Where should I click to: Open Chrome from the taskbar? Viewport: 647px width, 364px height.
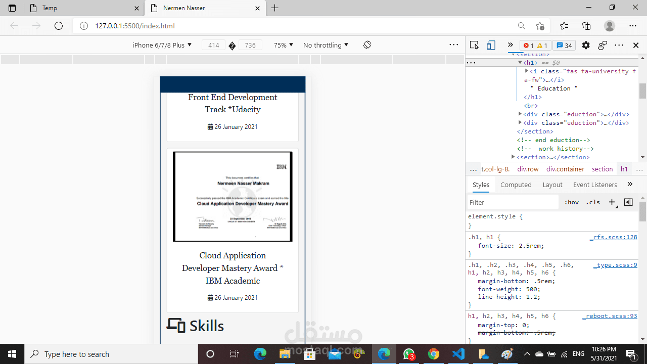coord(434,354)
